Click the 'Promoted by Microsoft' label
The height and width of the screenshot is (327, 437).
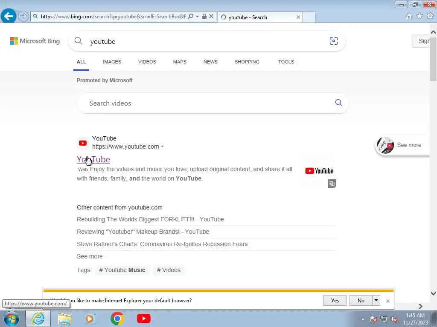pyautogui.click(x=105, y=80)
